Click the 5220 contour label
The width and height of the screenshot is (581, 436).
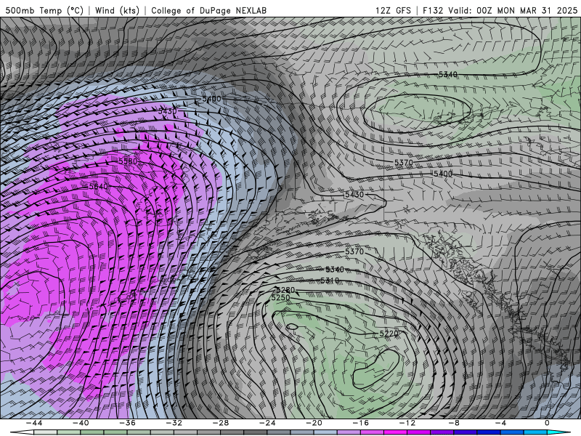[389, 334]
